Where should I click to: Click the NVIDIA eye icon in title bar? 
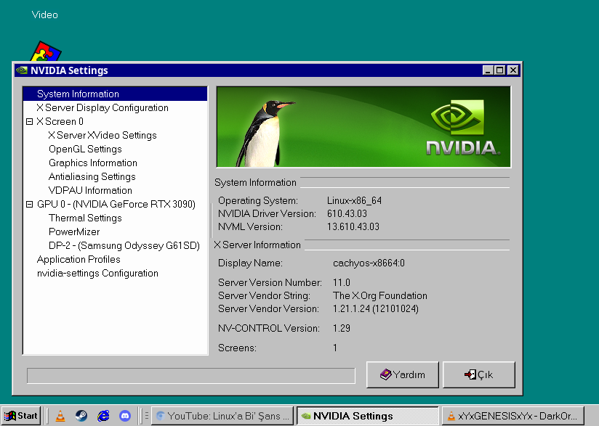click(x=22, y=70)
